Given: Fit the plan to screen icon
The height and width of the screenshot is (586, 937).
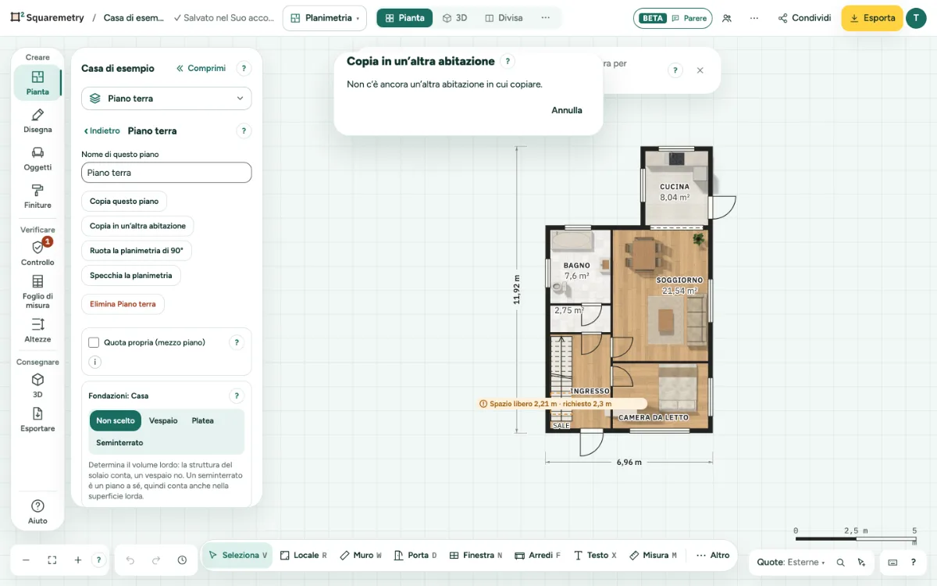Looking at the screenshot, I should [52, 560].
